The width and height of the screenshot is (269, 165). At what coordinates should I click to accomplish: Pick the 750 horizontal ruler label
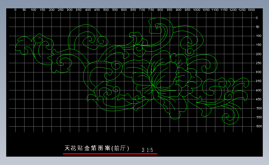coord(151,10)
